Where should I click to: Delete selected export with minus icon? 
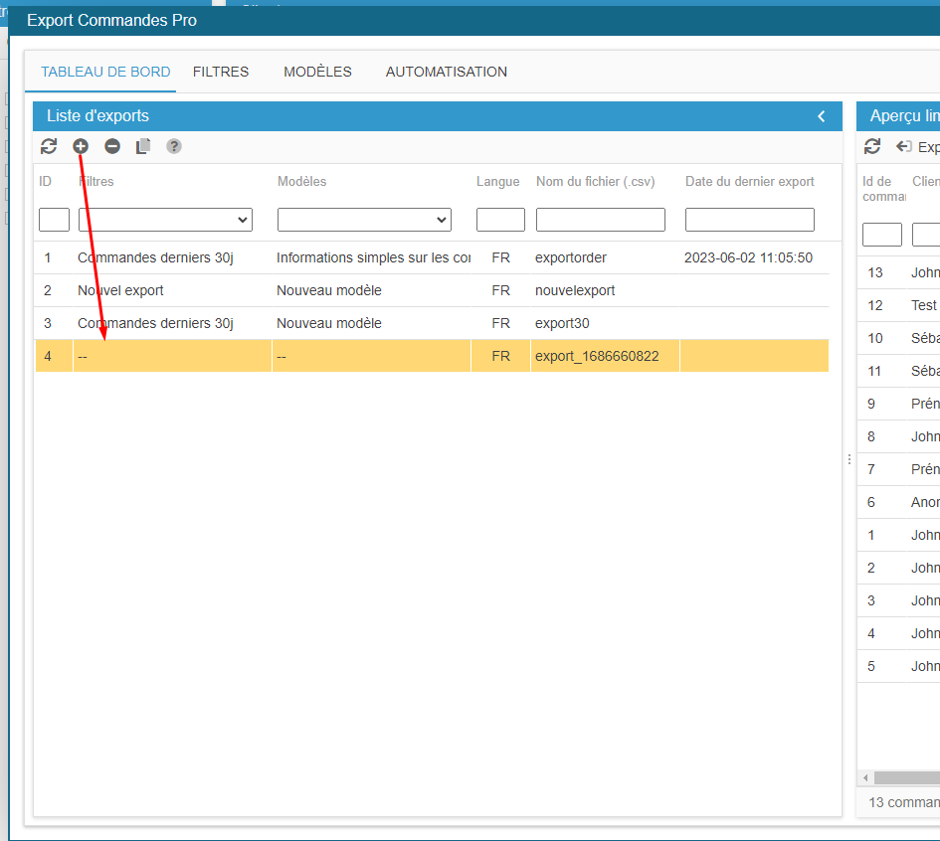(112, 146)
